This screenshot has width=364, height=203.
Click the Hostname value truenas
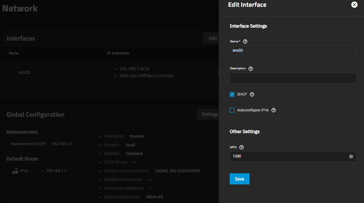pyautogui.click(x=137, y=136)
